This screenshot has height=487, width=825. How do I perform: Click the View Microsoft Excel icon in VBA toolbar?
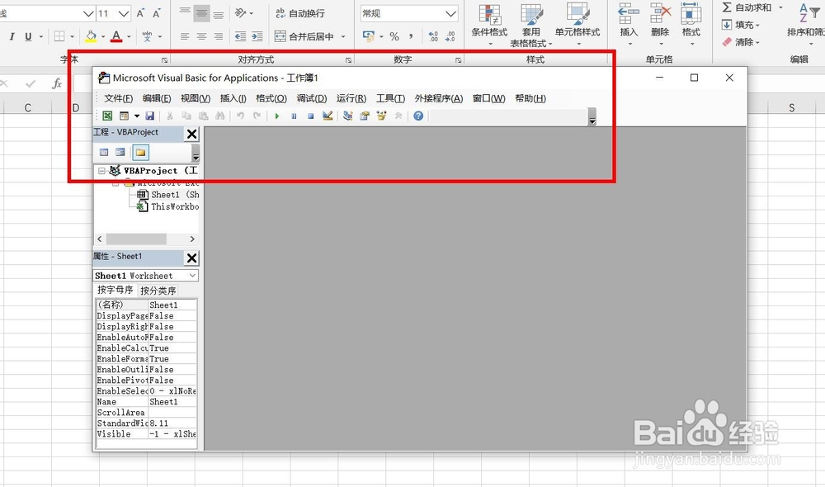(107, 116)
